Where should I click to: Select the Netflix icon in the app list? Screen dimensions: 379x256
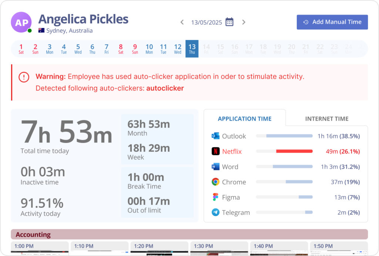tap(216, 151)
